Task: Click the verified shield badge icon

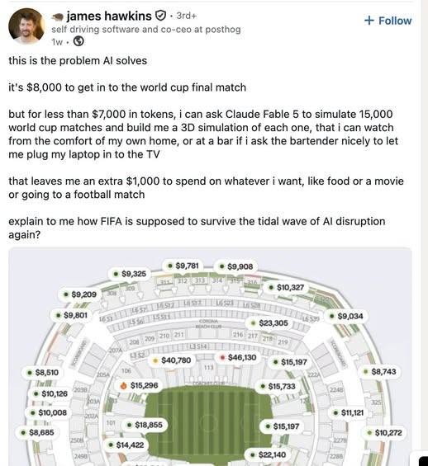Action: click(161, 16)
